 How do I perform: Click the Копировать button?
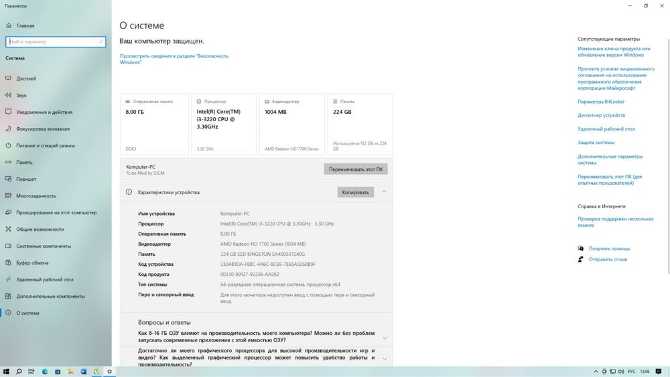coord(355,192)
